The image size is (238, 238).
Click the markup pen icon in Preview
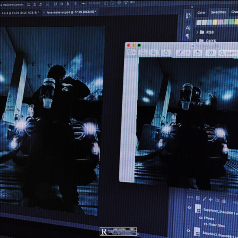pos(180,53)
